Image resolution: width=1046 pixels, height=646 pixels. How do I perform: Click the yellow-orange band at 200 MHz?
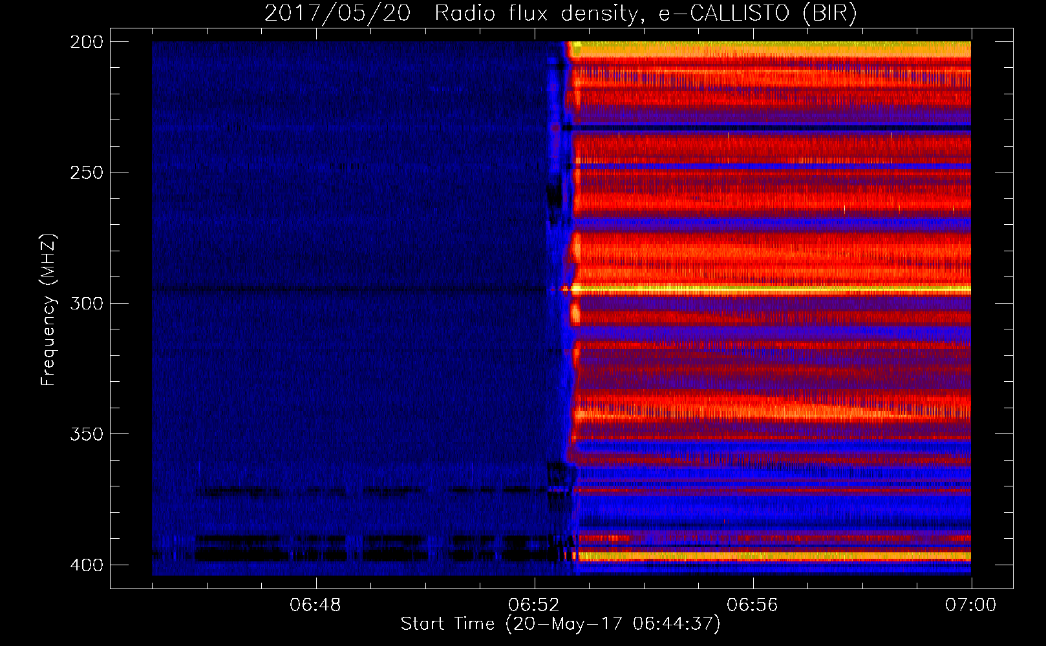[770, 49]
